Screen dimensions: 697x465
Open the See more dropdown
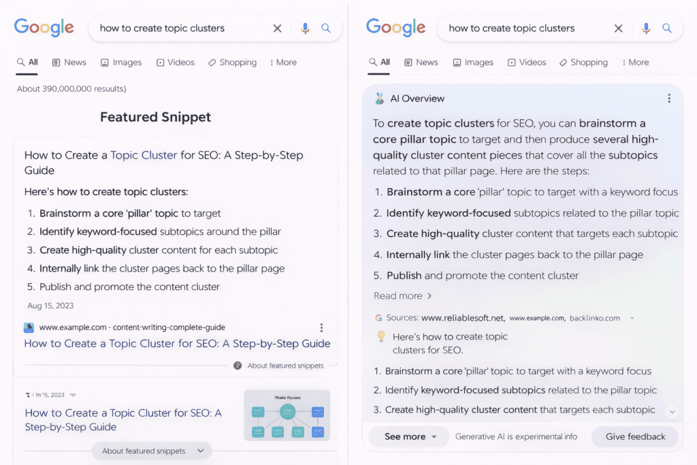click(x=408, y=436)
